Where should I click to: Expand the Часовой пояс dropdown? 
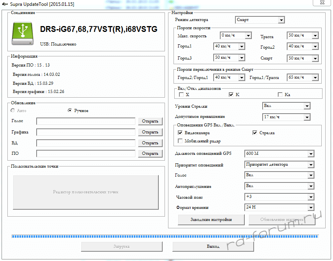coord(279,197)
